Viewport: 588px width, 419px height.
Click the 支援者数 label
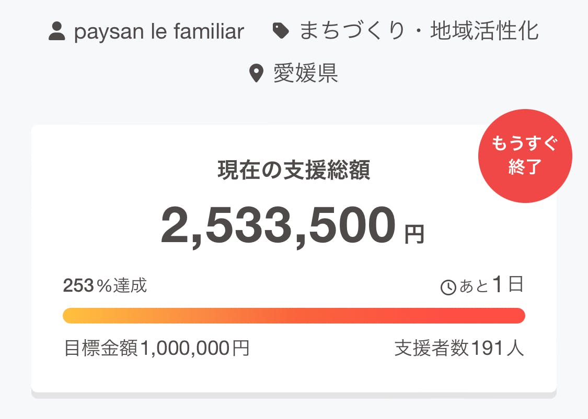click(x=432, y=348)
